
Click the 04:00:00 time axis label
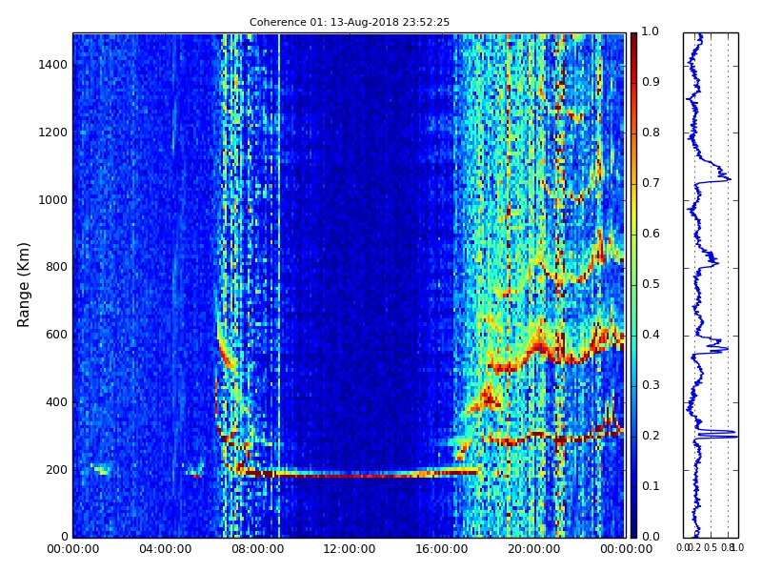coord(165,549)
